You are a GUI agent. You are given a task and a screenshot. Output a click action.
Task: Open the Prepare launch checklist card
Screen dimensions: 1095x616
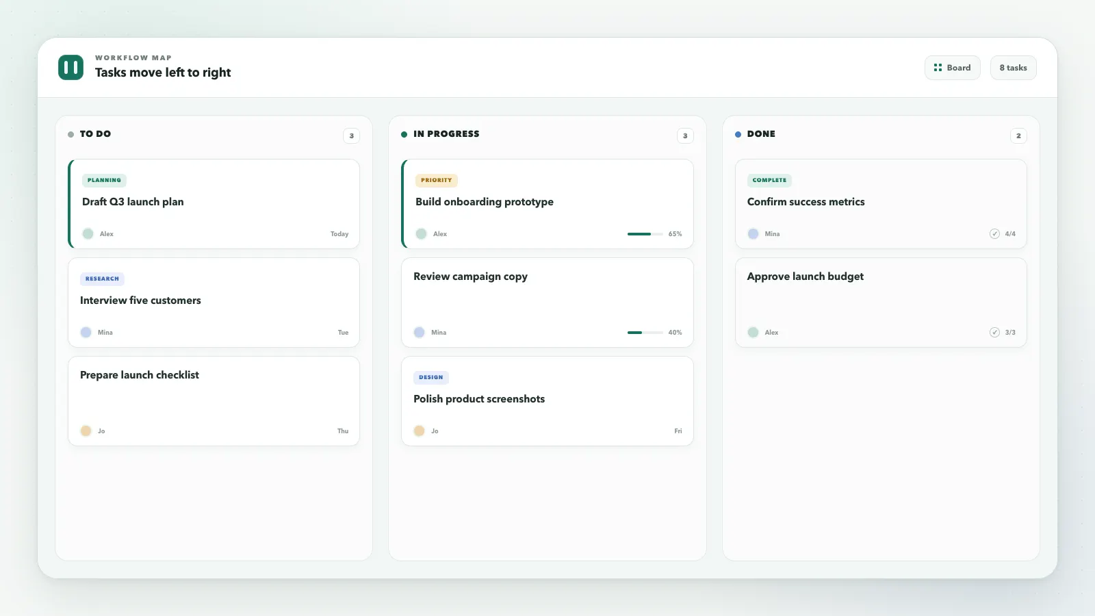coord(214,401)
